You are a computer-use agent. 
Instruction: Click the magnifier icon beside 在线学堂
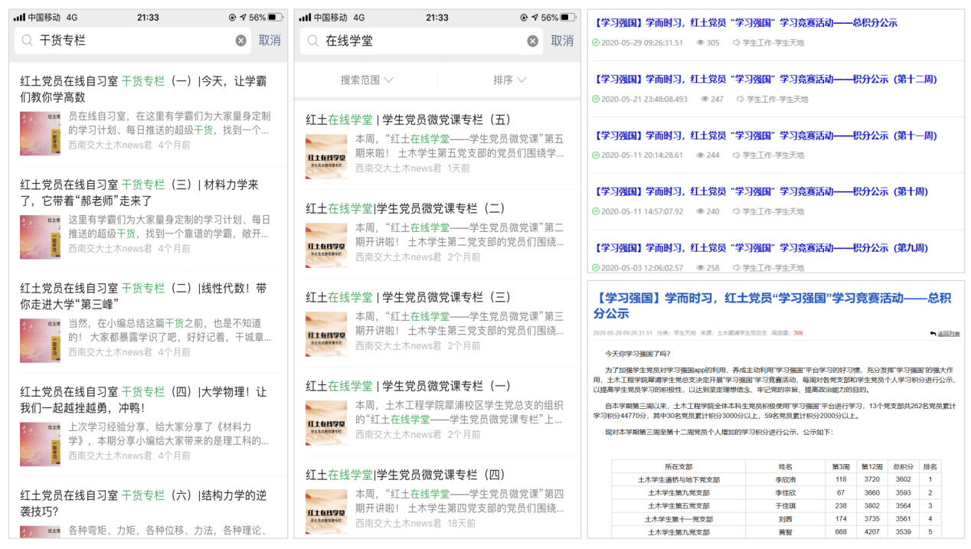(312, 41)
